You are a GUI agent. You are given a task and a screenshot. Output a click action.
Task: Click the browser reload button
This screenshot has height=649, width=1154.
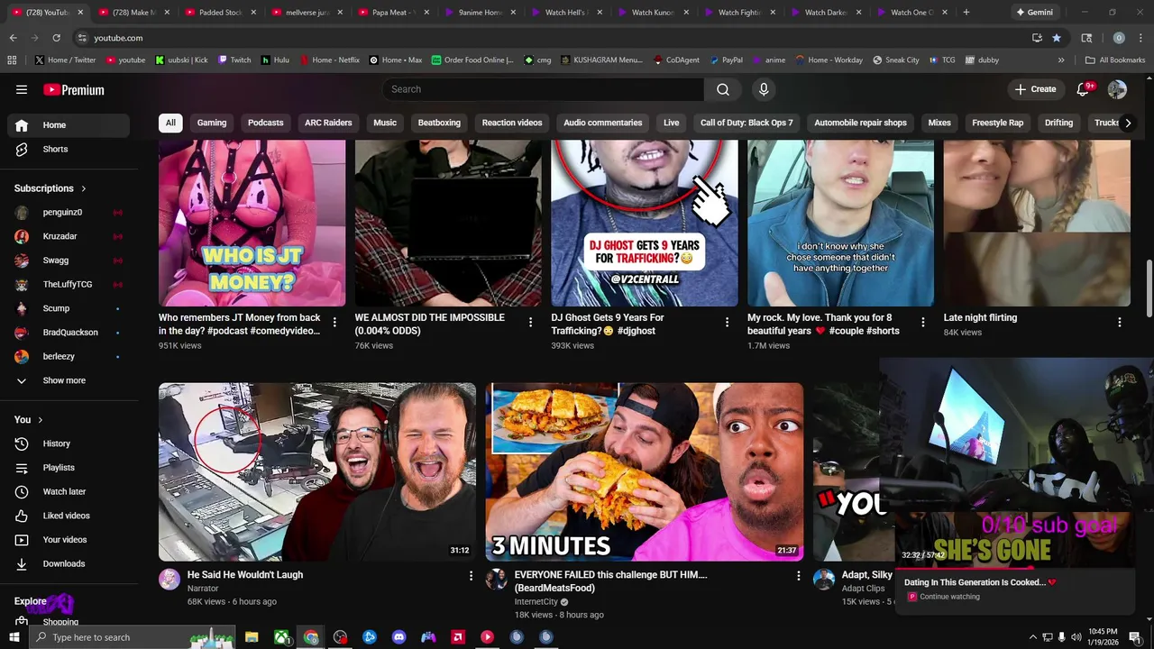[x=56, y=38]
